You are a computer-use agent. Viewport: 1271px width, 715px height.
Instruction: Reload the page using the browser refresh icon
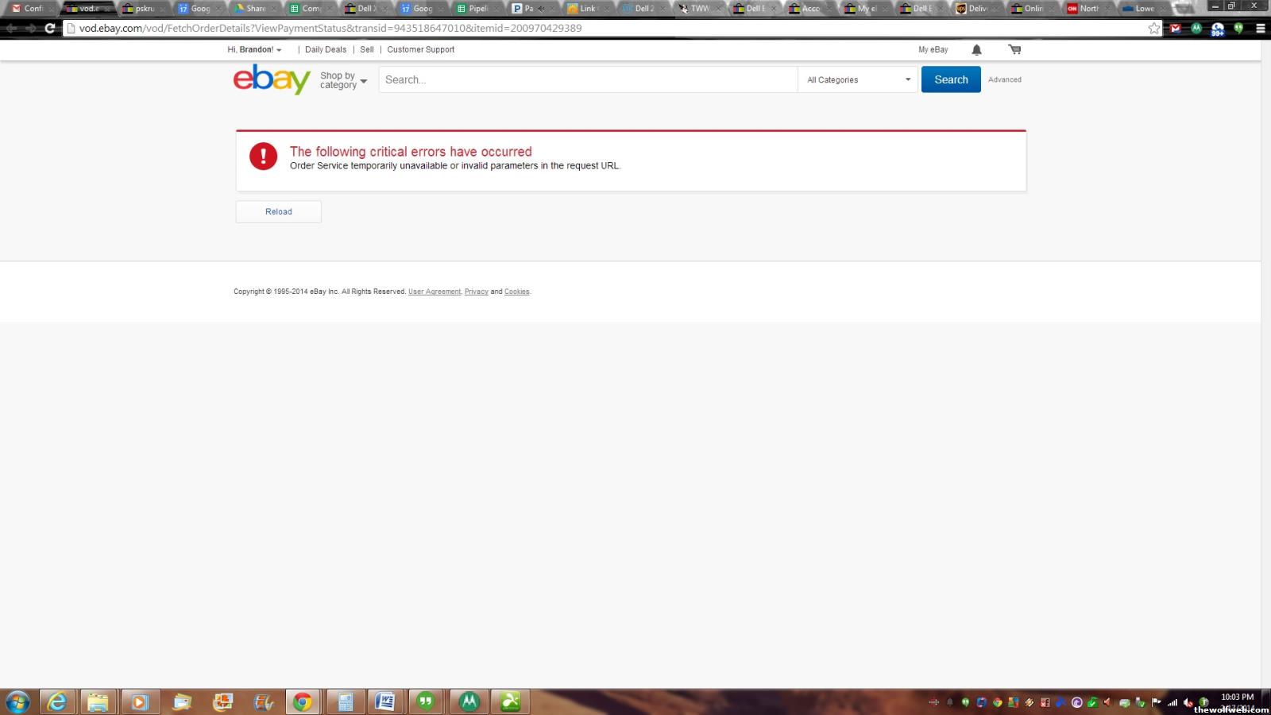click(x=49, y=28)
